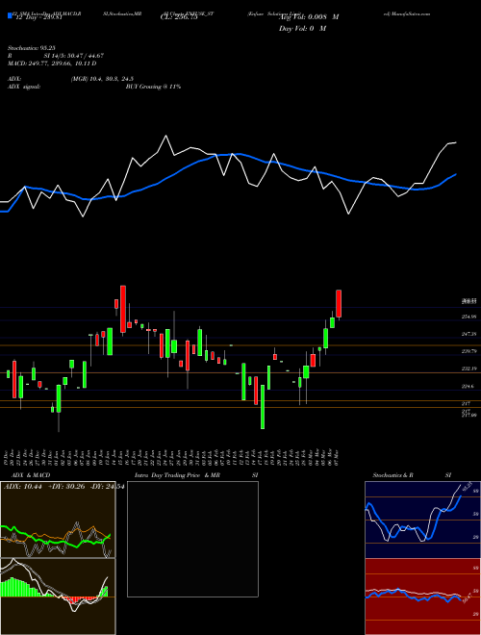Click the 'SI 14/3: 30.47 / 44.67' value
This screenshot has width=481, height=635.
[74, 56]
